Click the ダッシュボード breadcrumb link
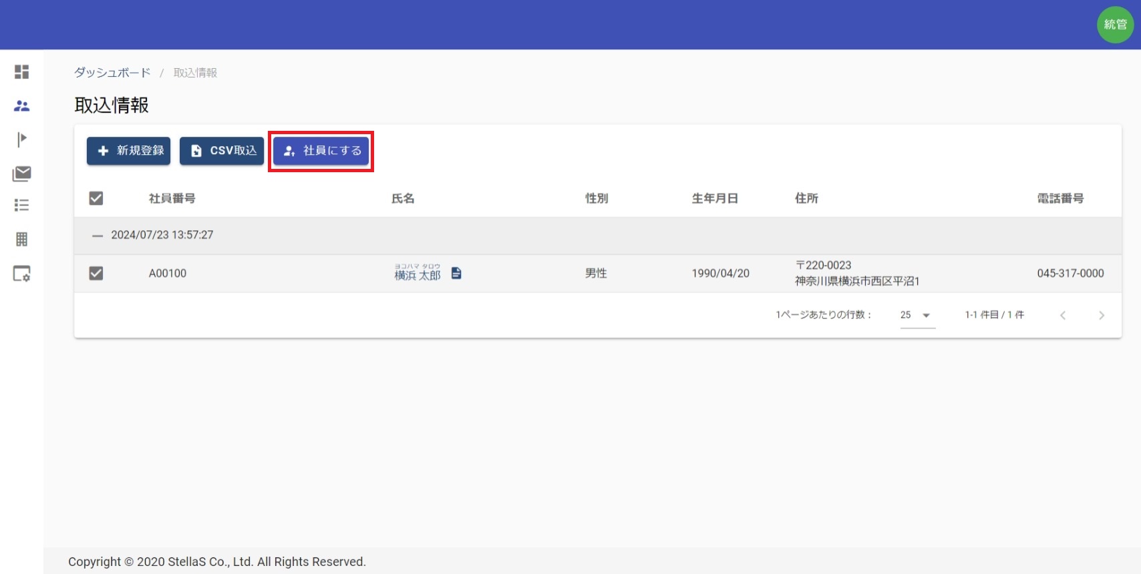Image resolution: width=1141 pixels, height=574 pixels. 112,73
